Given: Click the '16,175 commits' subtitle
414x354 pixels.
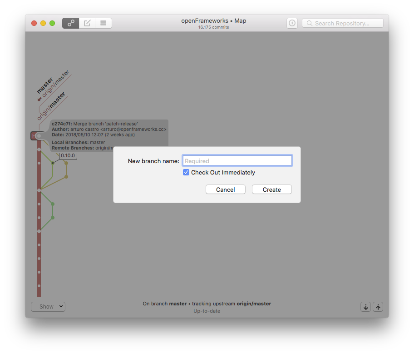Looking at the screenshot, I should (x=214, y=27).
